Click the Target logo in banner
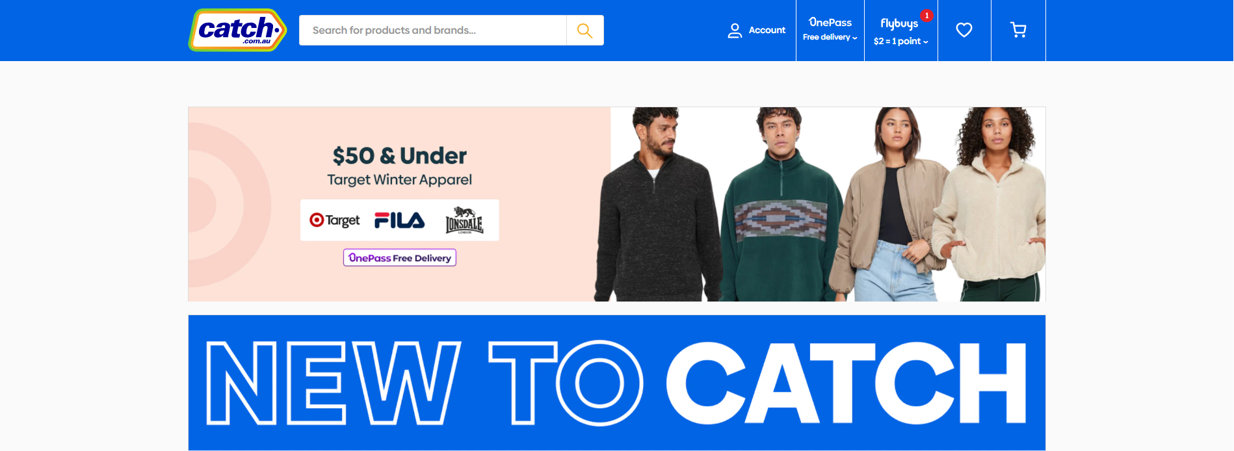The height and width of the screenshot is (451, 1234). [x=334, y=220]
